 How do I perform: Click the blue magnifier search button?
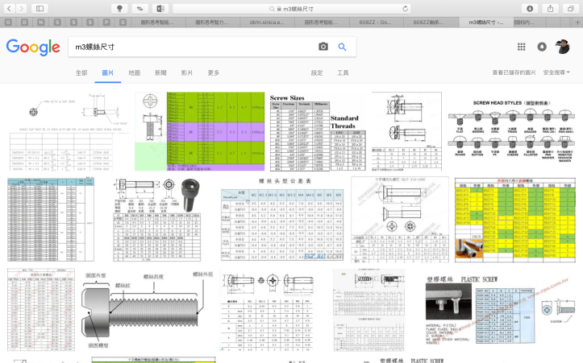tap(342, 47)
